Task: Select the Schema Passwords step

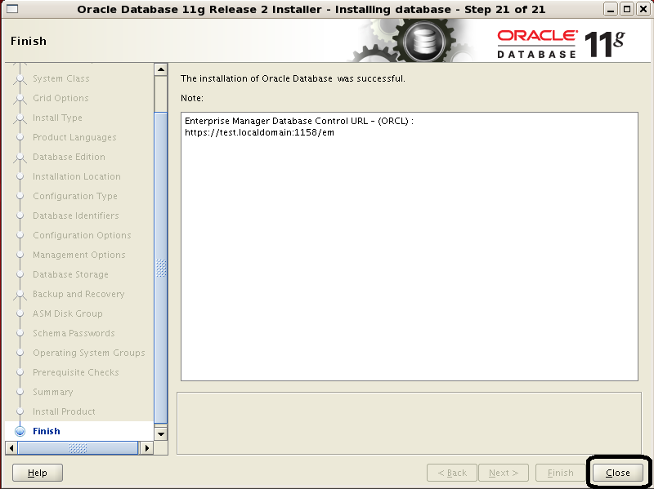Action: pyautogui.click(x=74, y=333)
